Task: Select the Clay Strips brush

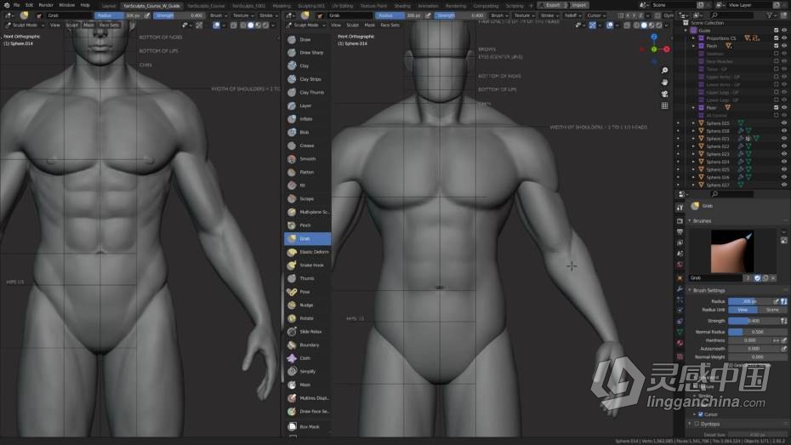Action: point(307,79)
